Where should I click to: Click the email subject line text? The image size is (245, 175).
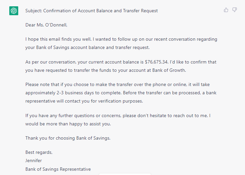click(x=92, y=11)
